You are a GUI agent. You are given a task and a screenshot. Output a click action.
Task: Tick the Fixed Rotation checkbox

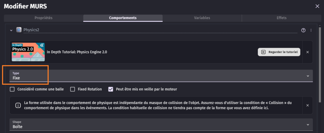(x=72, y=89)
